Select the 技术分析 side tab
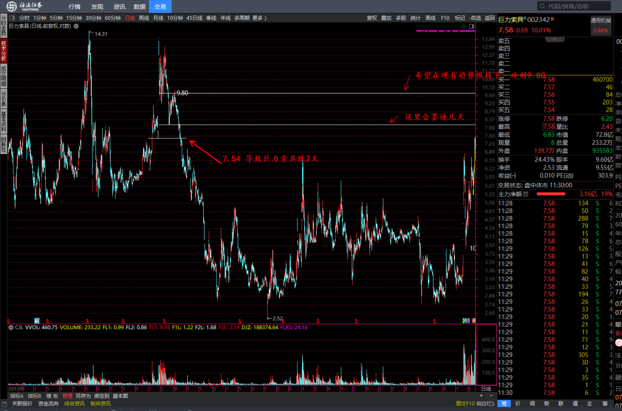 coord(4,51)
